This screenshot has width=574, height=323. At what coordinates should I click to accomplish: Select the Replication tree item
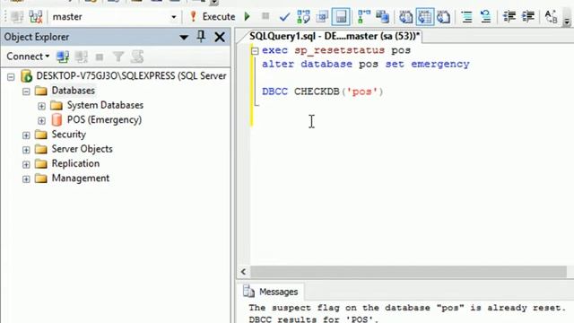(75, 163)
